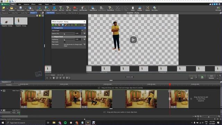Click the Add Blank icon
Viewport: 222px width, 125px height.
54,8
